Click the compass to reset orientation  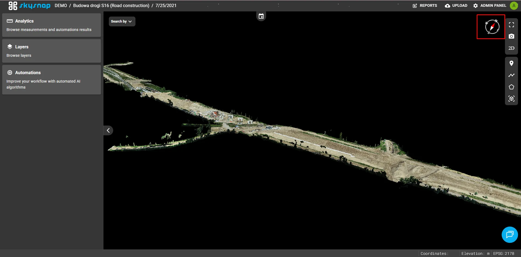492,27
